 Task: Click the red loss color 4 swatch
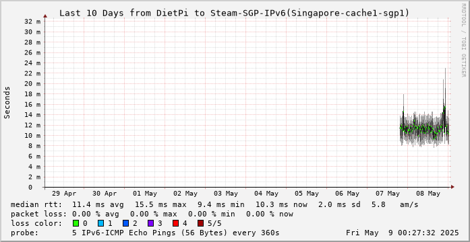tap(175, 223)
